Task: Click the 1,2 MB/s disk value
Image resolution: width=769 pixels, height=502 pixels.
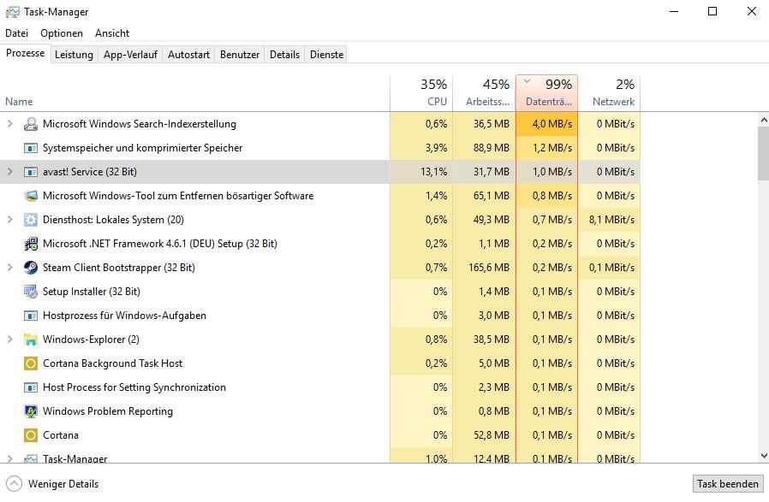Action: click(552, 148)
